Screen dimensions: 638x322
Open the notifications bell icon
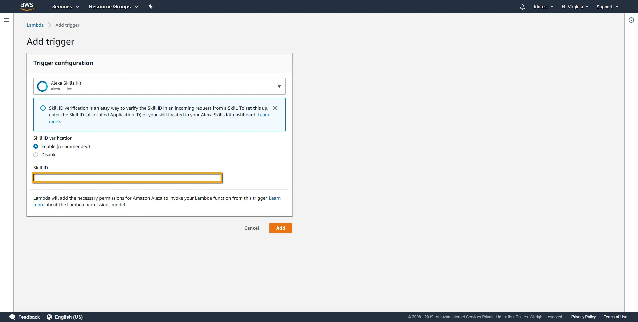tap(522, 7)
